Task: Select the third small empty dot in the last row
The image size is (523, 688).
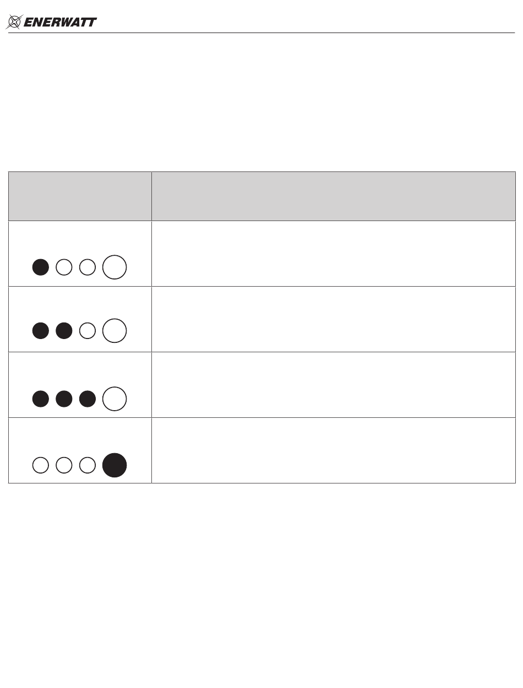Action: [x=88, y=465]
